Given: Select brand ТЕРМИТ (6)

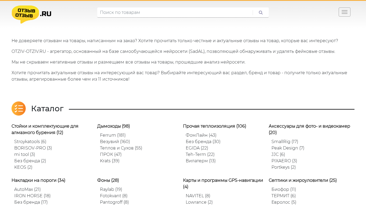Looking at the screenshot, I should tap(283, 196).
